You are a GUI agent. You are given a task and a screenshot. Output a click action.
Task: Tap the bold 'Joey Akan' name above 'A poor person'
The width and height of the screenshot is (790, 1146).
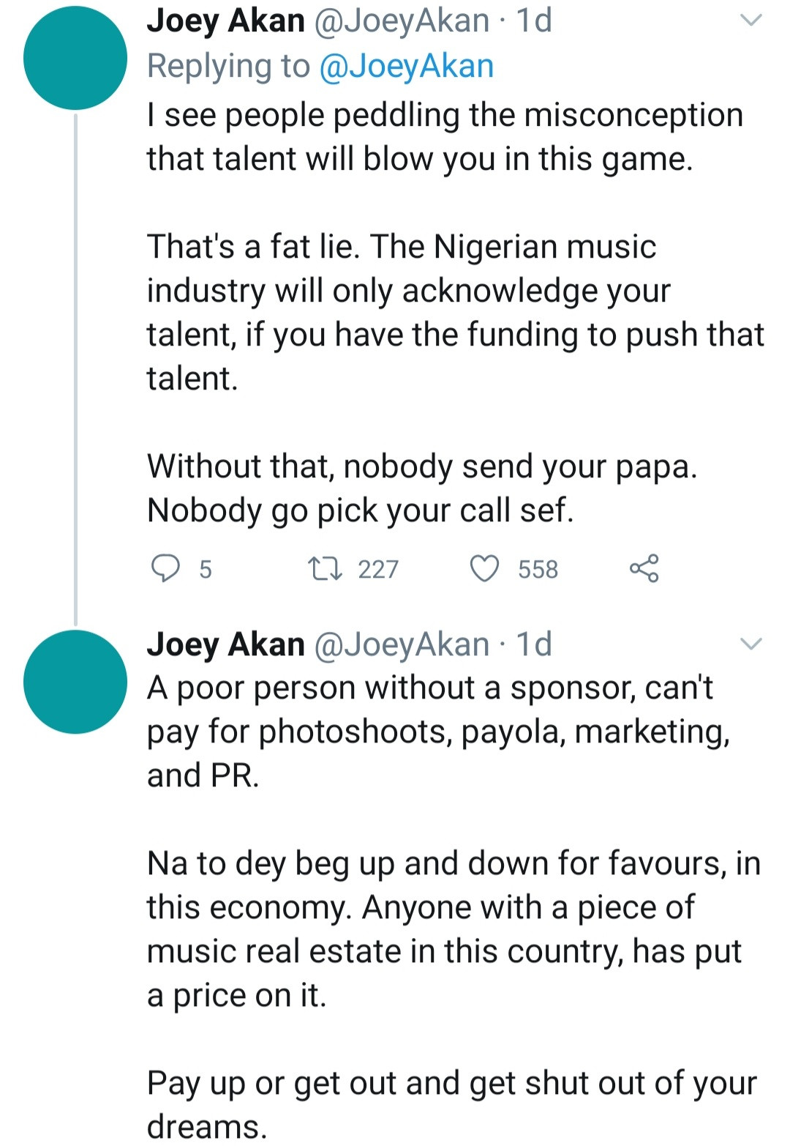[x=225, y=644]
